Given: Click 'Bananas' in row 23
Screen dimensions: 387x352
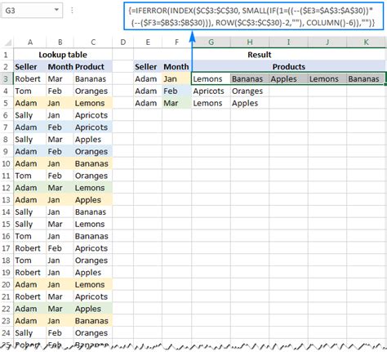Looking at the screenshot, I should [x=91, y=321].
